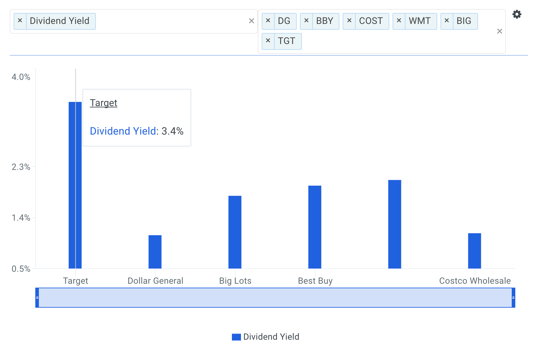Click the COST ticker label
Screen dimensions: 537x352
pyautogui.click(x=371, y=21)
